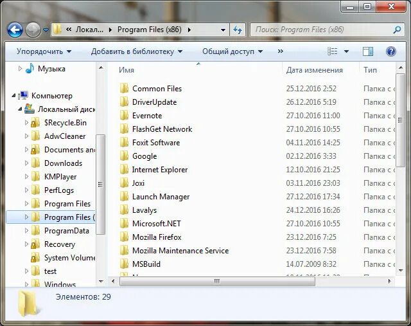The image size is (411, 326).
Task: Click the MSBuild folder name
Action: (x=146, y=264)
